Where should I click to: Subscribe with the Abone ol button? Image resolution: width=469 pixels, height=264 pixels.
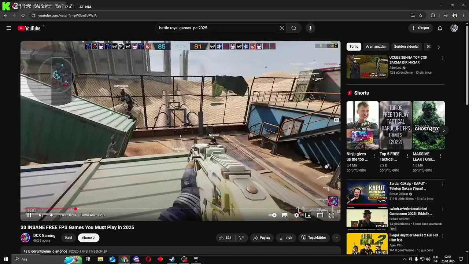point(89,238)
